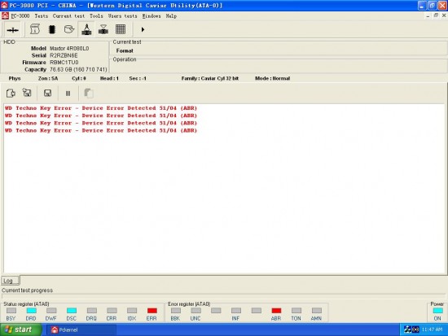Open the Tools menu
This screenshot has width=448, height=336.
coord(96,16)
